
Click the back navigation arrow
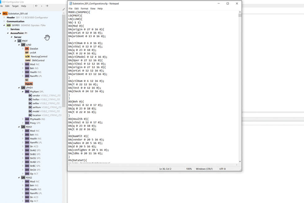click(x=36, y=6)
